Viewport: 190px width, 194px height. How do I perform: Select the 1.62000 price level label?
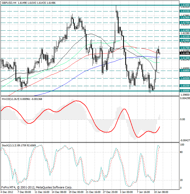pyautogui.click(x=185, y=41)
